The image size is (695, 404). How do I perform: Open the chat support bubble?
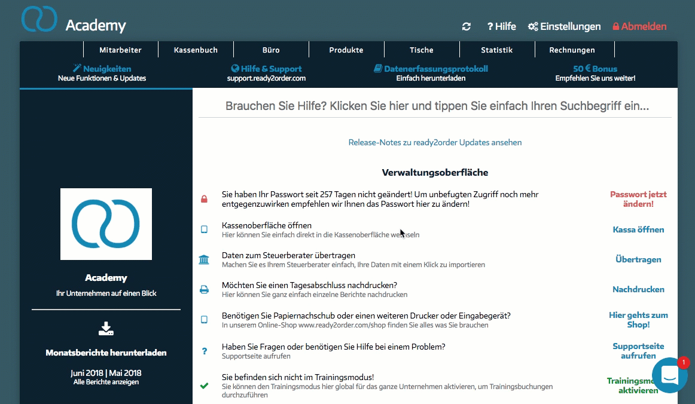[x=670, y=375]
